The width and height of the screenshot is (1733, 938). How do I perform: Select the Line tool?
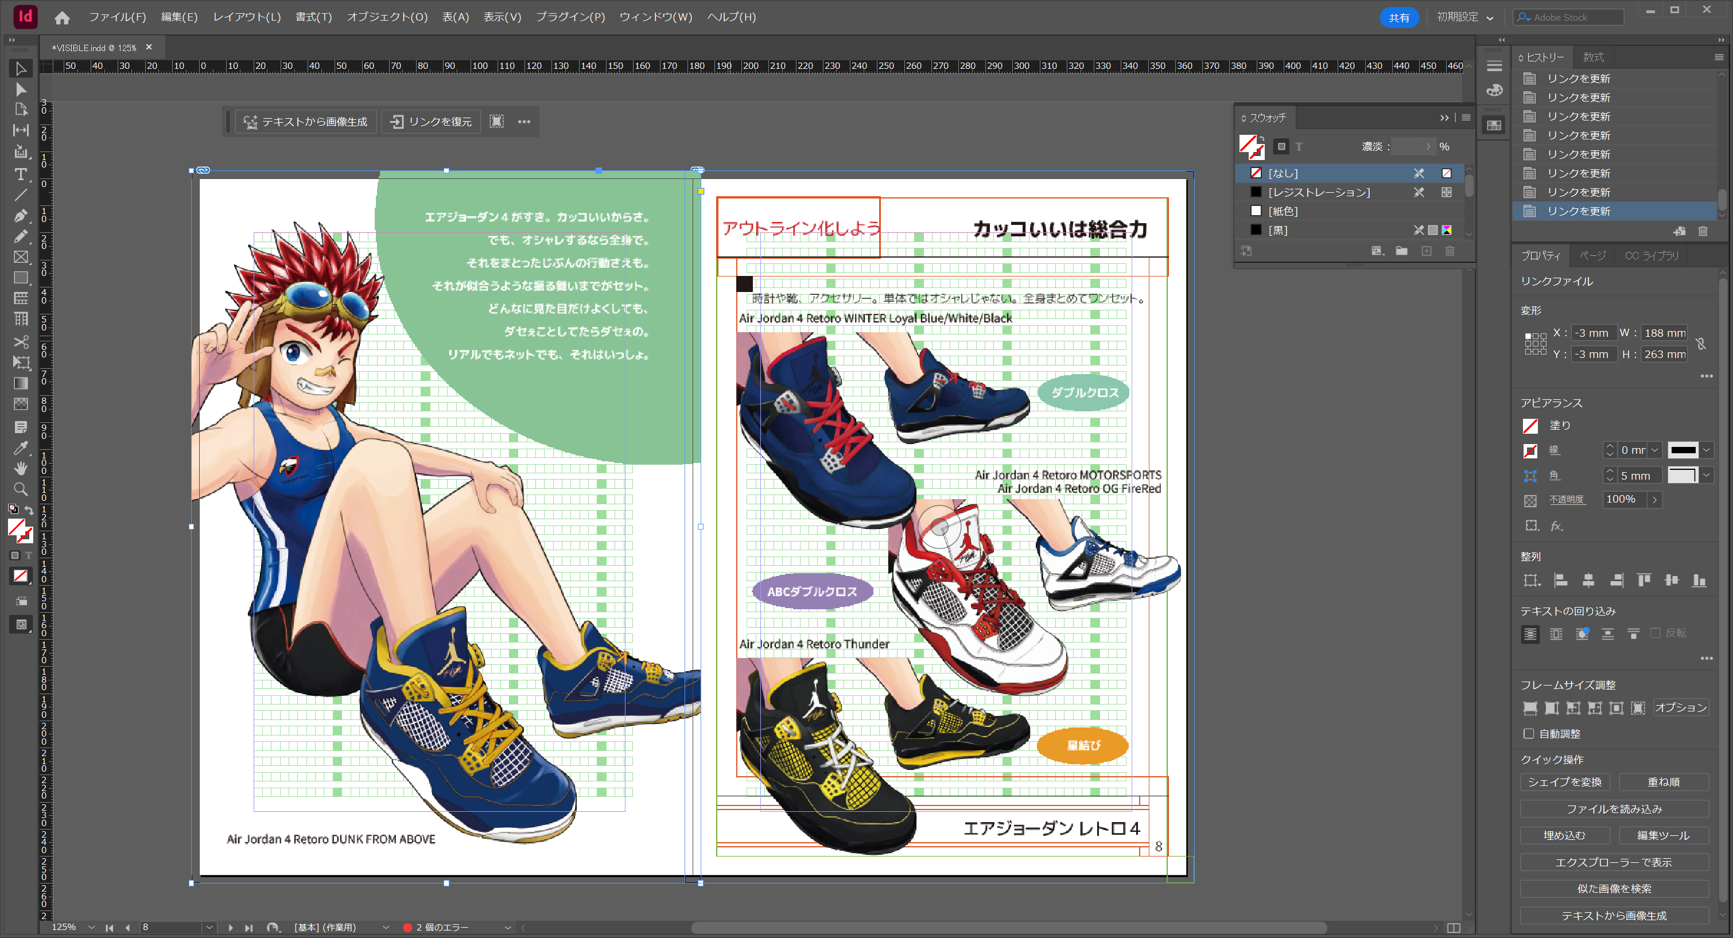coord(21,195)
